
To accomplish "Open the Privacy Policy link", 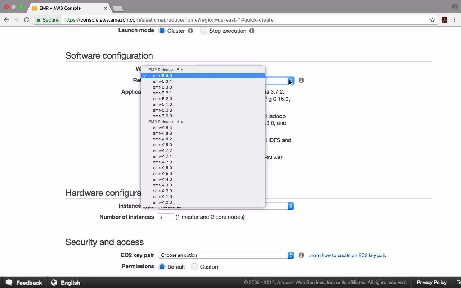I will click(x=431, y=283).
